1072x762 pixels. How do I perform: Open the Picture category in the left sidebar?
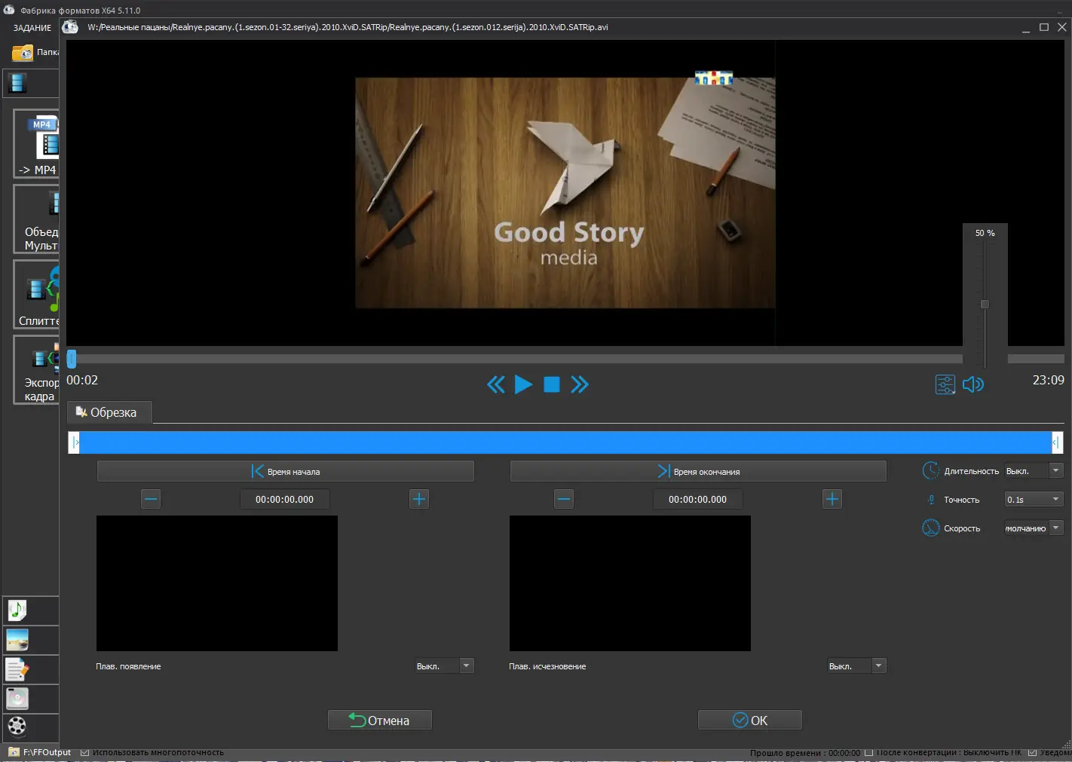click(17, 640)
